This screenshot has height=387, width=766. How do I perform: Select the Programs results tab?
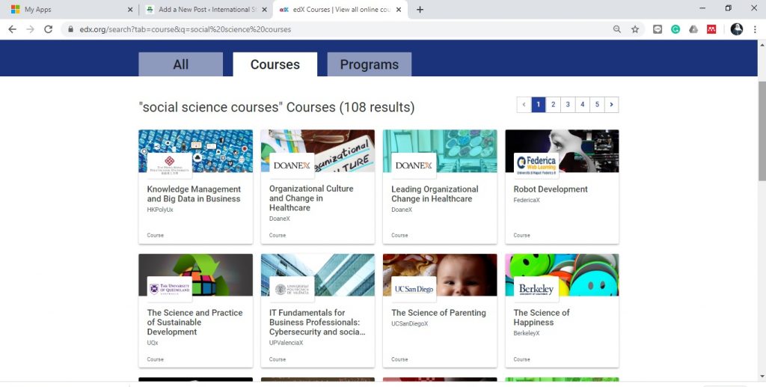point(370,64)
